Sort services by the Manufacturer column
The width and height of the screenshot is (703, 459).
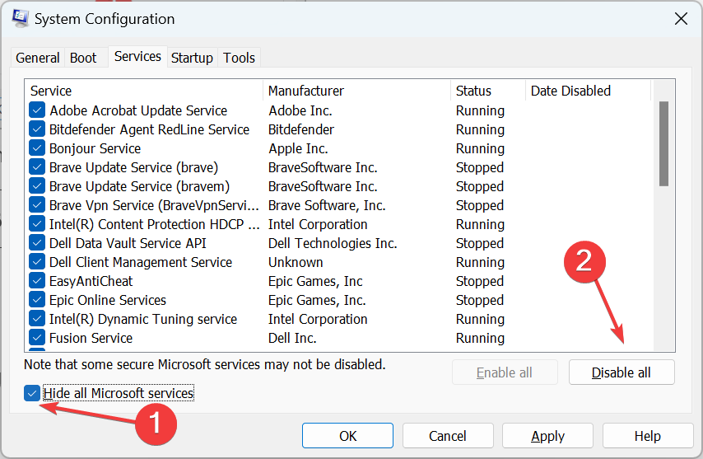(x=356, y=91)
